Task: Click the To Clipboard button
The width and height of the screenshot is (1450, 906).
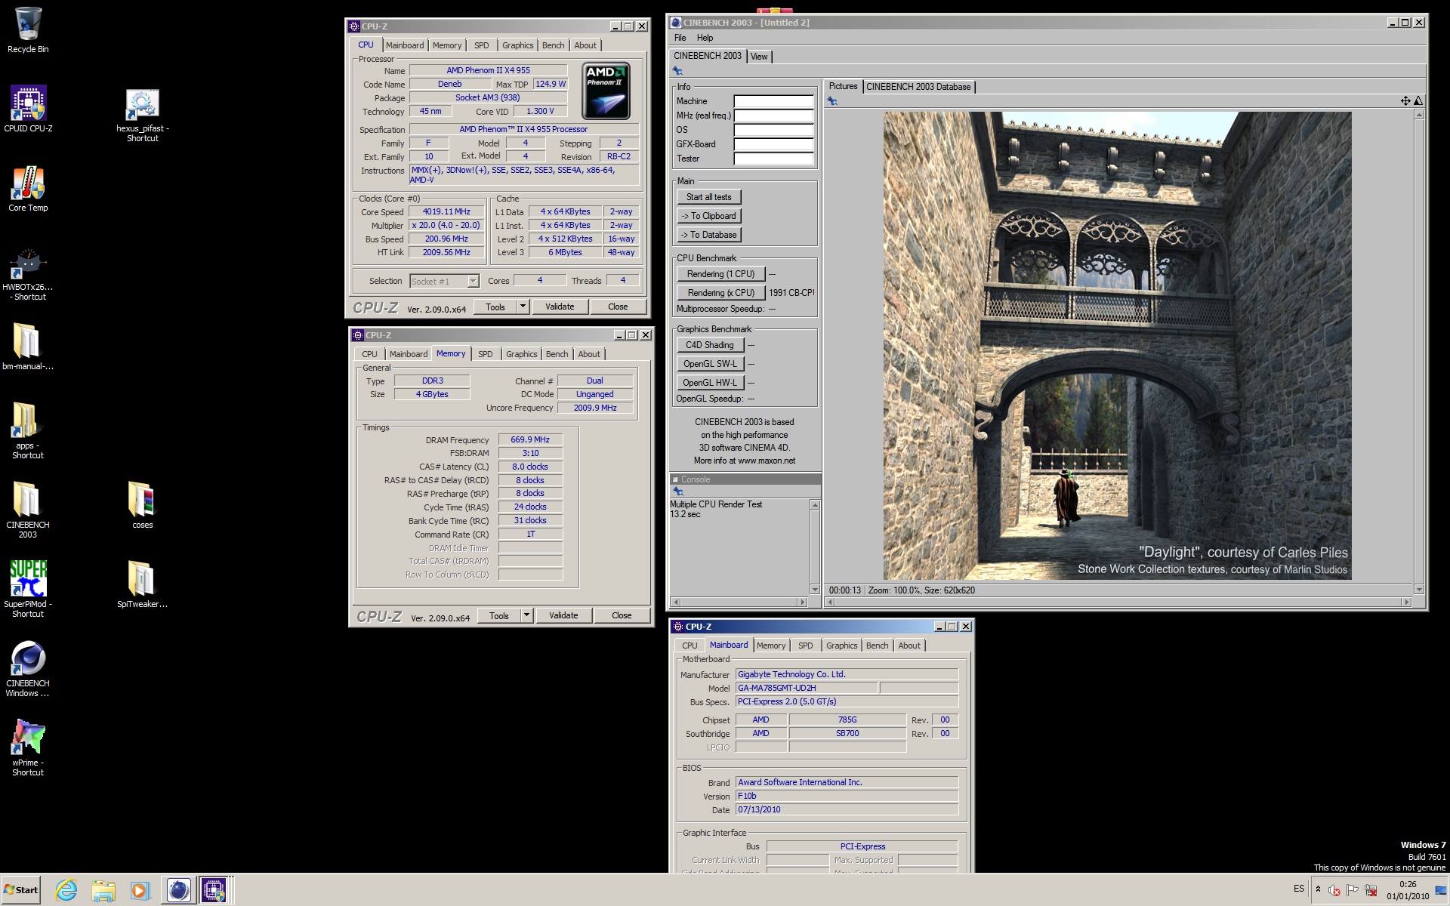Action: (x=708, y=216)
